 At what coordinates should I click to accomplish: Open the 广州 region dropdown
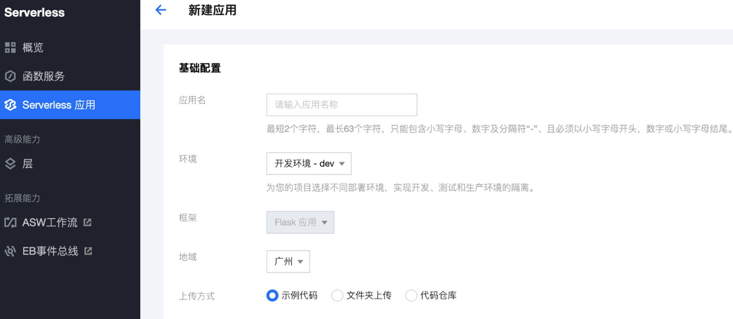coord(288,262)
